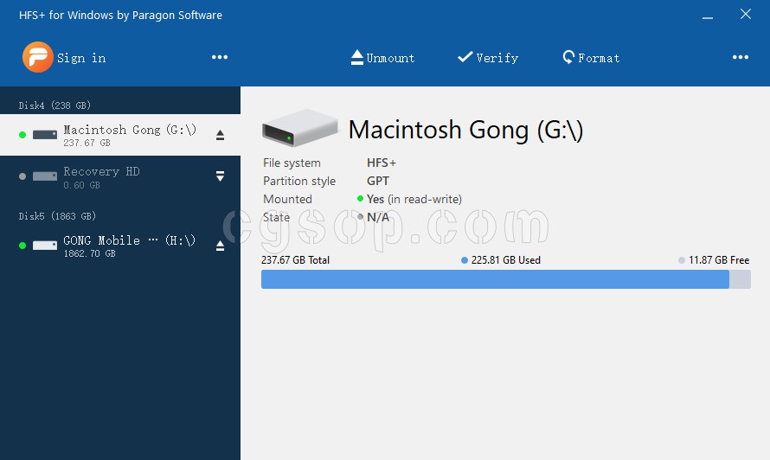Click the Disk4 (238 GB) header
Viewport: 770px width, 460px height.
pyautogui.click(x=55, y=105)
